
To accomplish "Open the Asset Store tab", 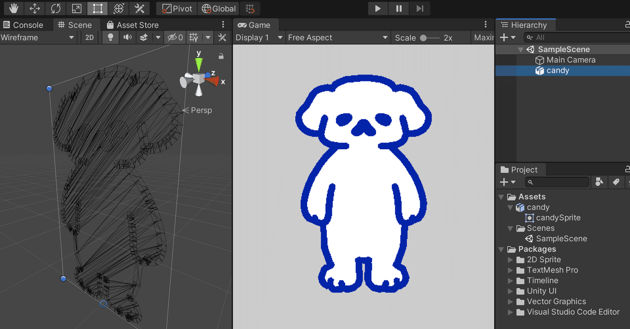I will coord(132,25).
